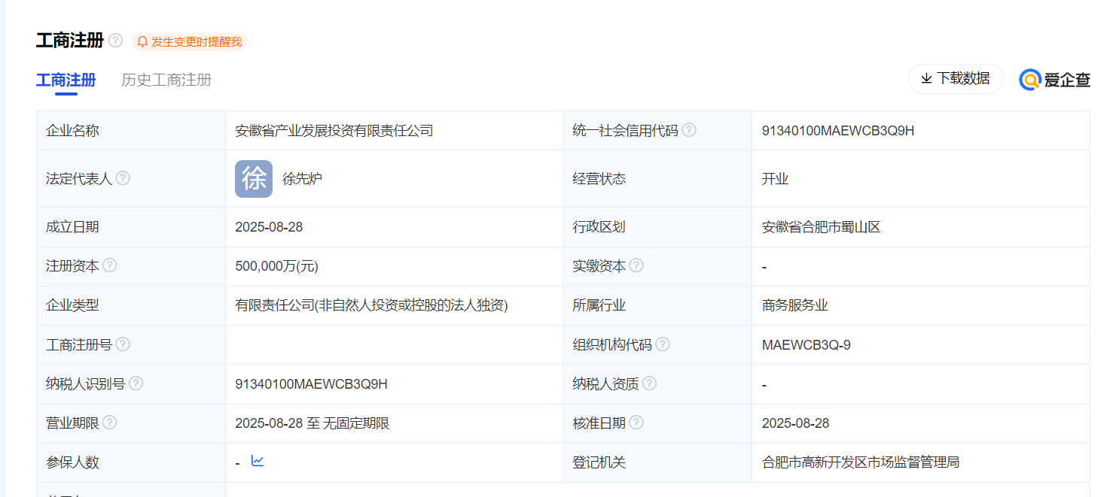The width and height of the screenshot is (1119, 497).
Task: Click help icon next to 核准日期
Action: coord(636,423)
